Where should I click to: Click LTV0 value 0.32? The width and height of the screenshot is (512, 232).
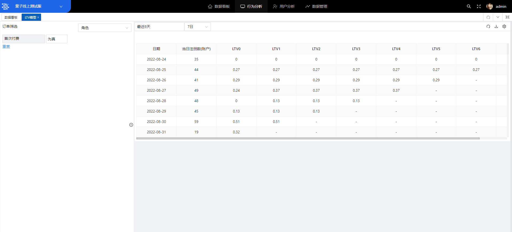236,132
